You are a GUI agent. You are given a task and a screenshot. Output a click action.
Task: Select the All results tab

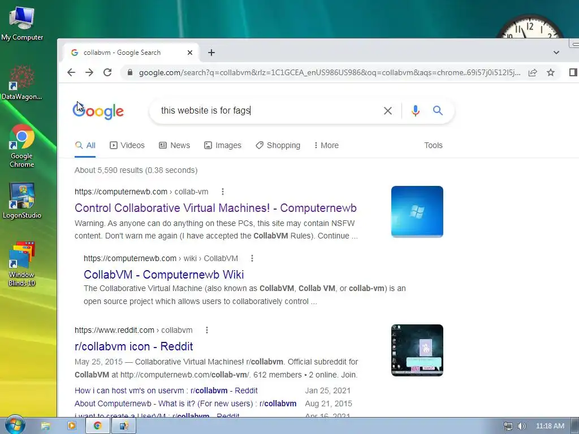[85, 145]
